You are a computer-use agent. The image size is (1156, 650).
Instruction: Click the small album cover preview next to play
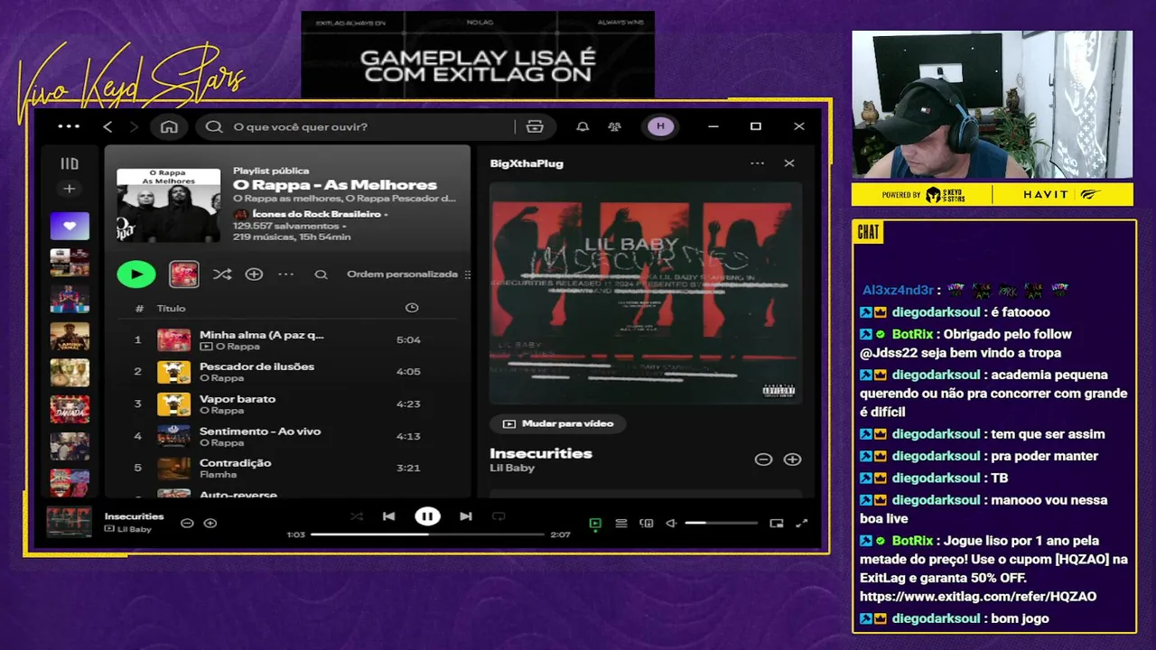pos(184,274)
